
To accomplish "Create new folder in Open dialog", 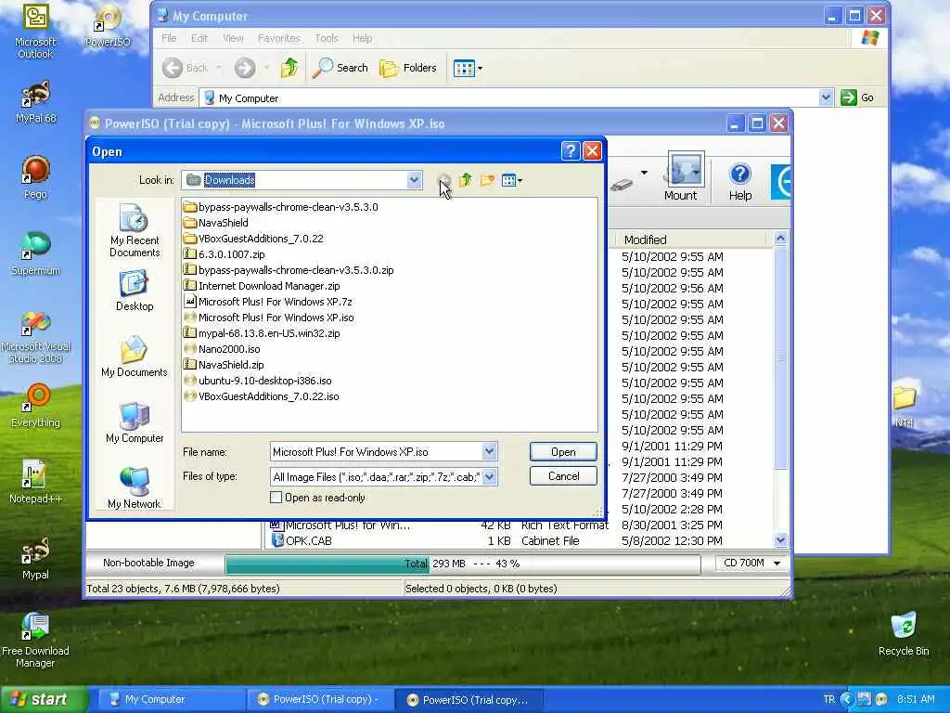I will click(x=487, y=180).
